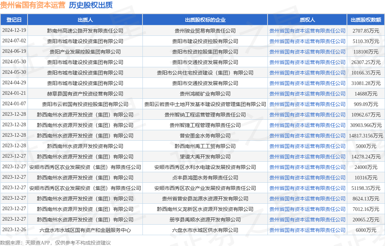This screenshot has width=385, height=246.
Task: Click 贵州省普安县泷源水资源开发有限公司
Action: (x=205, y=199)
